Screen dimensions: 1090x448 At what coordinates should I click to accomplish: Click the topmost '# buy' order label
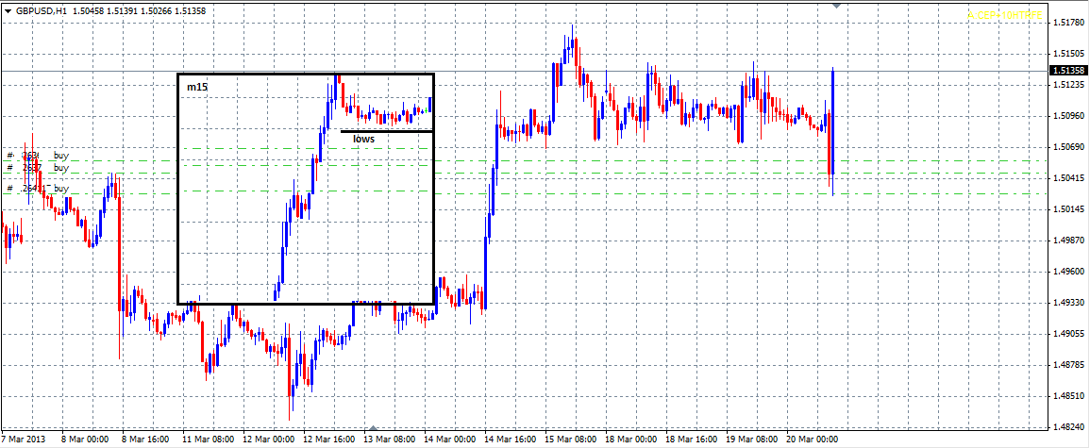click(x=38, y=156)
